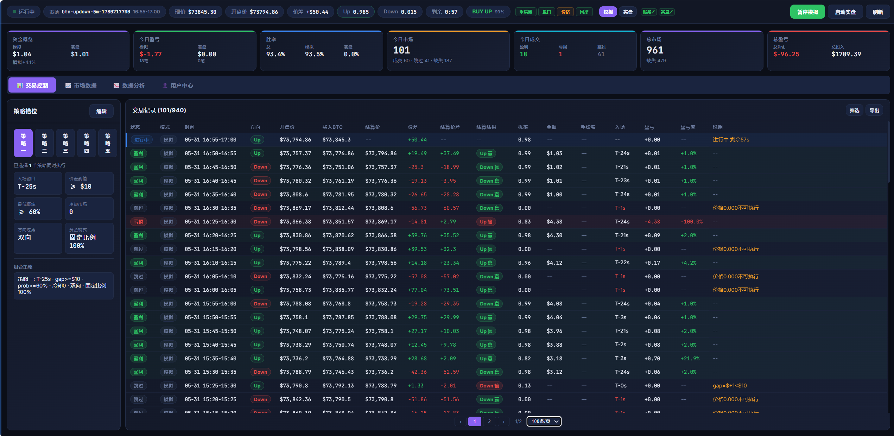The width and height of the screenshot is (894, 436).
Task: Click the 盈亏率 column header
Action: click(x=688, y=127)
